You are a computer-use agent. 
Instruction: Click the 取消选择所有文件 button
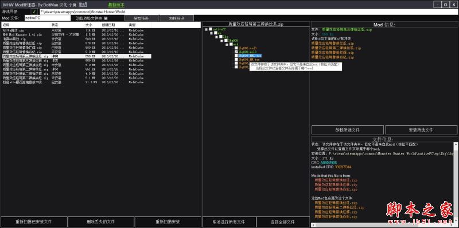[229, 222]
